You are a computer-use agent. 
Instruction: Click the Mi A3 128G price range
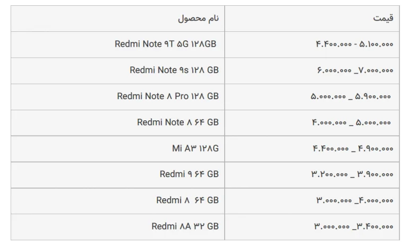click(x=353, y=149)
